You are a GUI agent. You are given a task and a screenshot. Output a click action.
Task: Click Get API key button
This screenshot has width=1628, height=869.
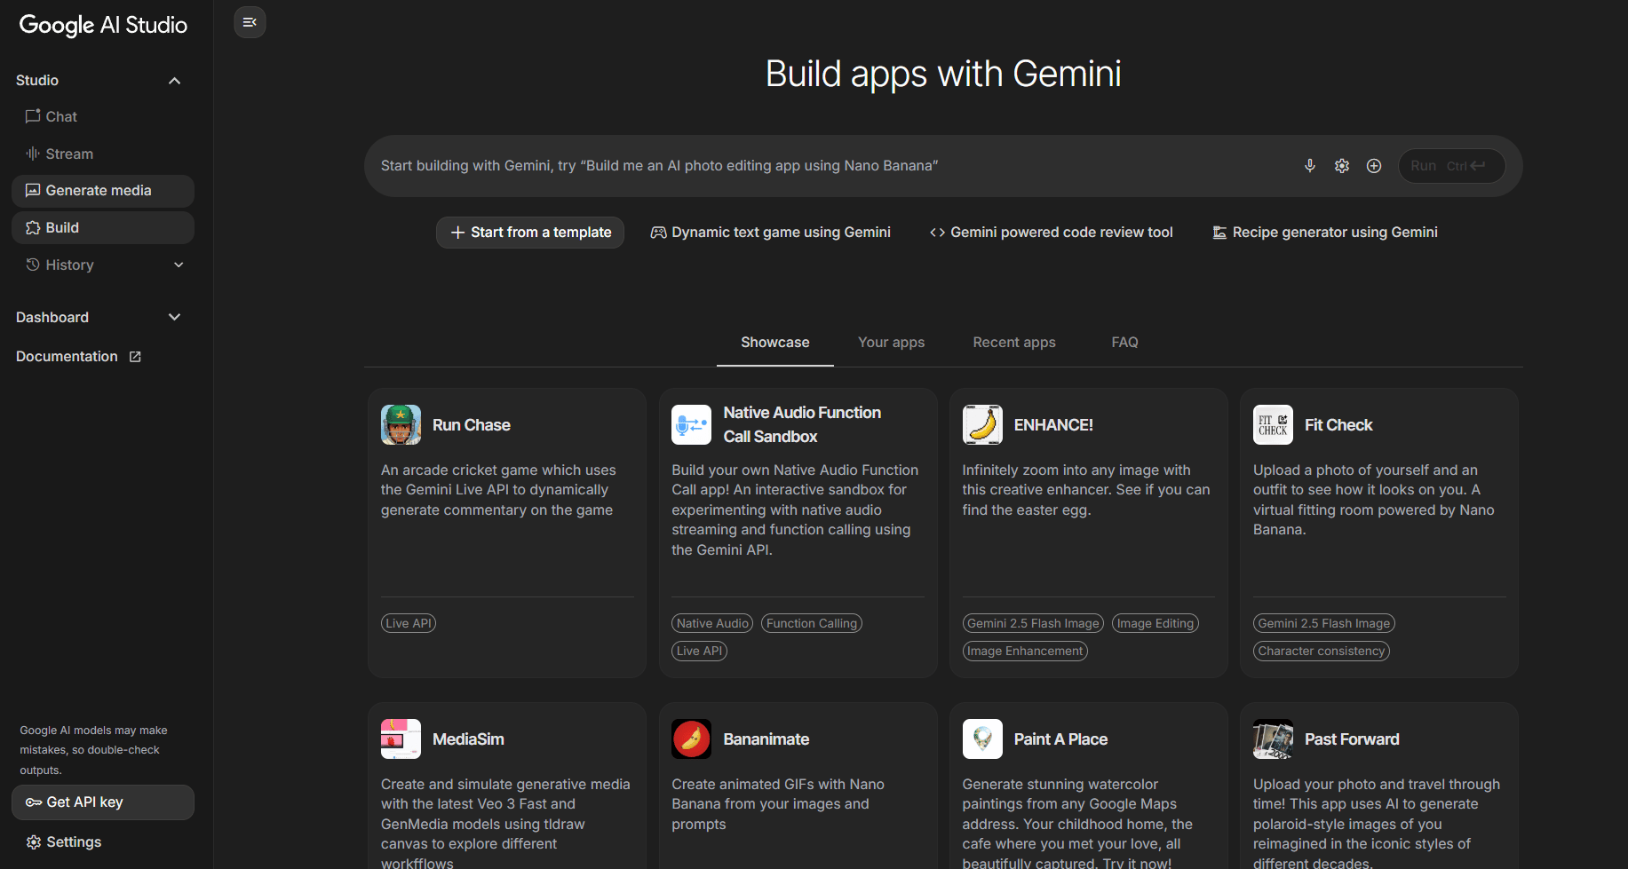(x=103, y=802)
